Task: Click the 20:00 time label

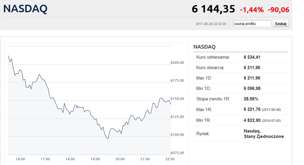Action: (120, 159)
